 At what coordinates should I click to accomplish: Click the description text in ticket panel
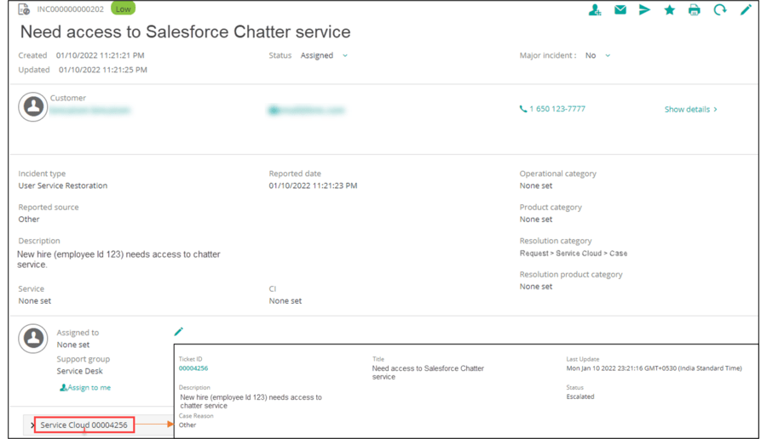tap(251, 402)
